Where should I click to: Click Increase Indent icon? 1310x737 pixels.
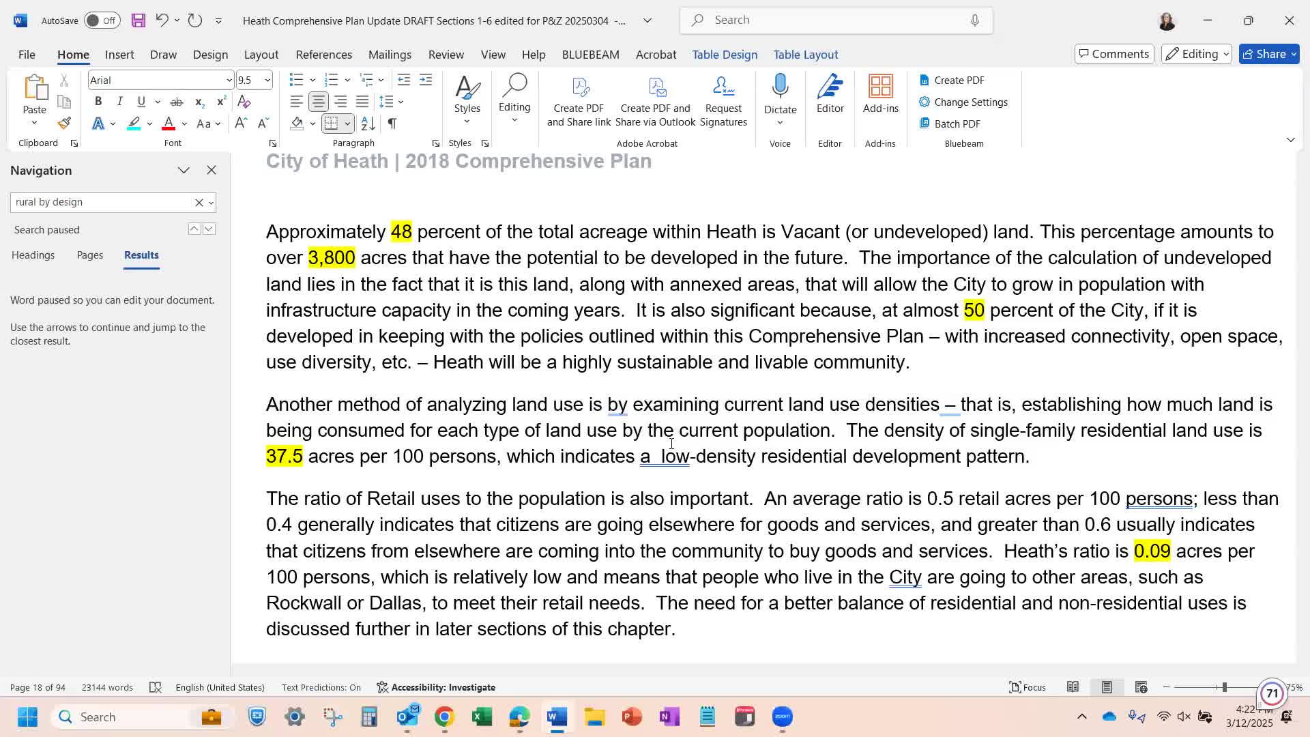(x=426, y=80)
